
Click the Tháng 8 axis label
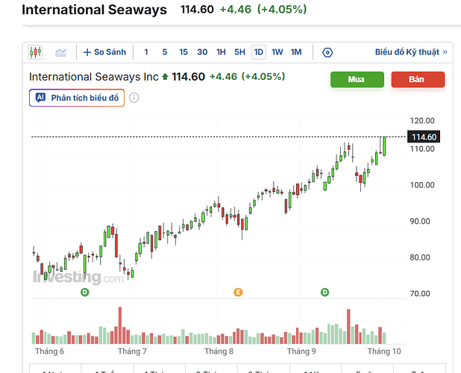click(219, 351)
